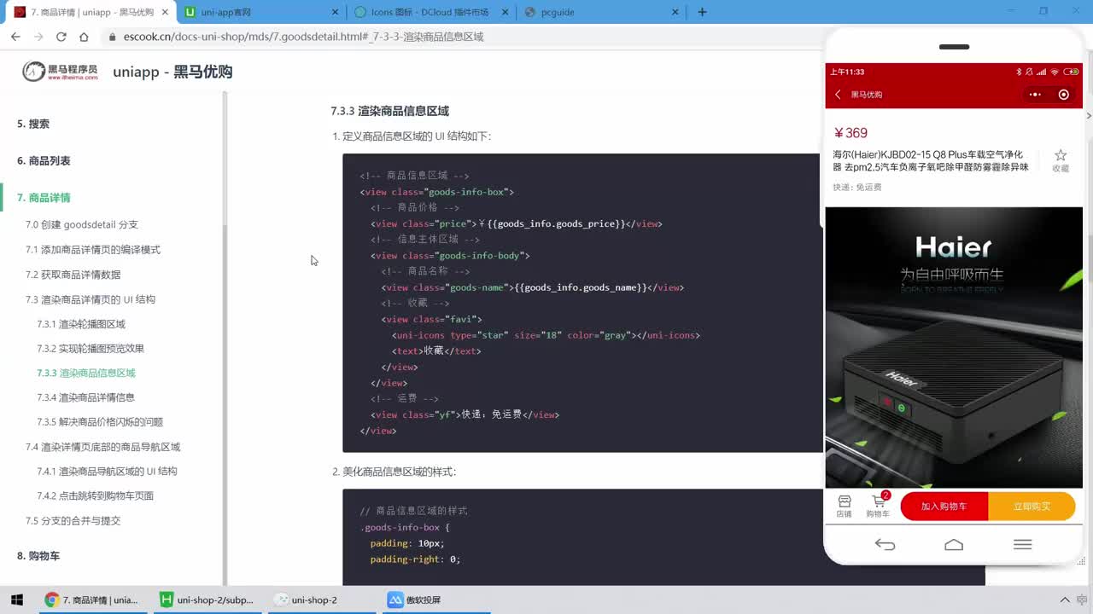Tap the mini-program three-dot menu
Viewport: 1093px width, 614px height.
pos(1035,95)
